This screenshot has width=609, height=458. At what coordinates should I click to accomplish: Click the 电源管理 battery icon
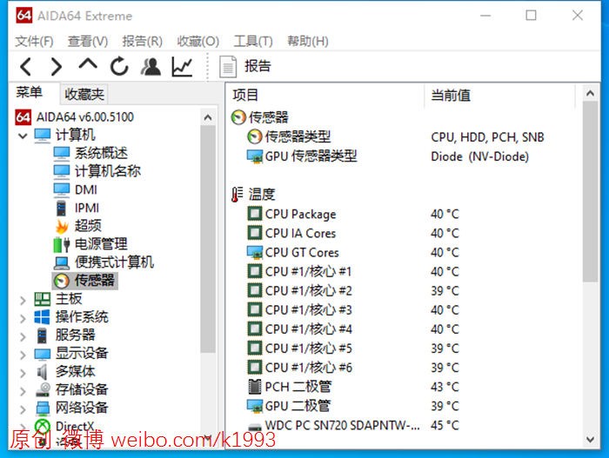coord(62,244)
